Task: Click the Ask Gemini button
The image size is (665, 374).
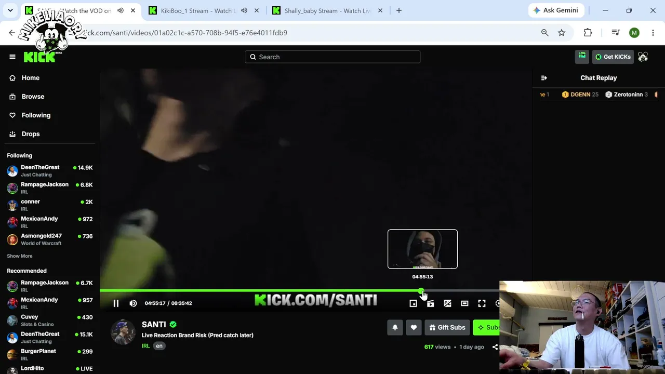Action: [556, 10]
